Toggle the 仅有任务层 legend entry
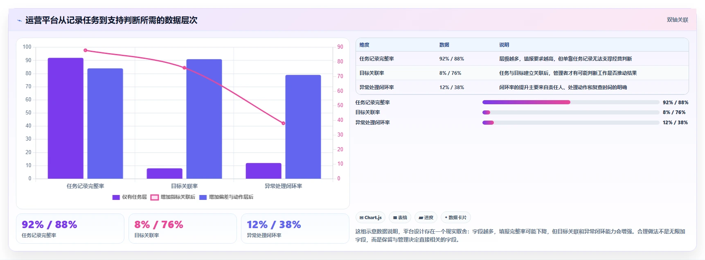This screenshot has width=705, height=260. 129,197
